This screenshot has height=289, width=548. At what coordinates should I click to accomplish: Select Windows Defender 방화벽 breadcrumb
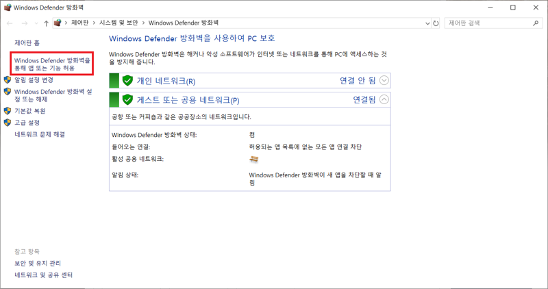tap(183, 23)
